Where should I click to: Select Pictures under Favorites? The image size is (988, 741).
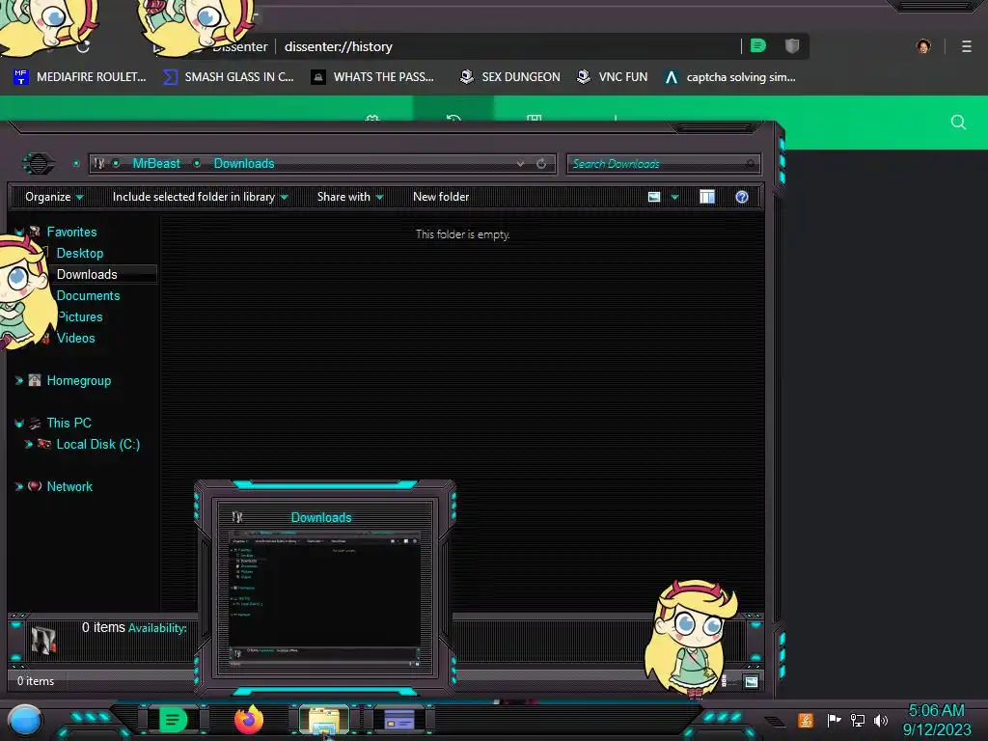(x=80, y=316)
